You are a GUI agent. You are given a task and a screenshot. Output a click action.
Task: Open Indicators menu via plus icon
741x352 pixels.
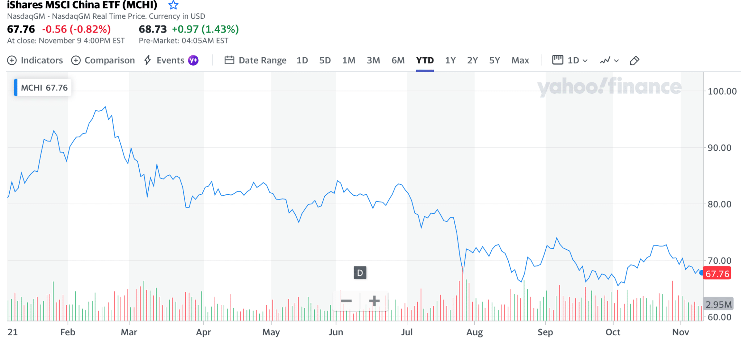[x=12, y=60]
